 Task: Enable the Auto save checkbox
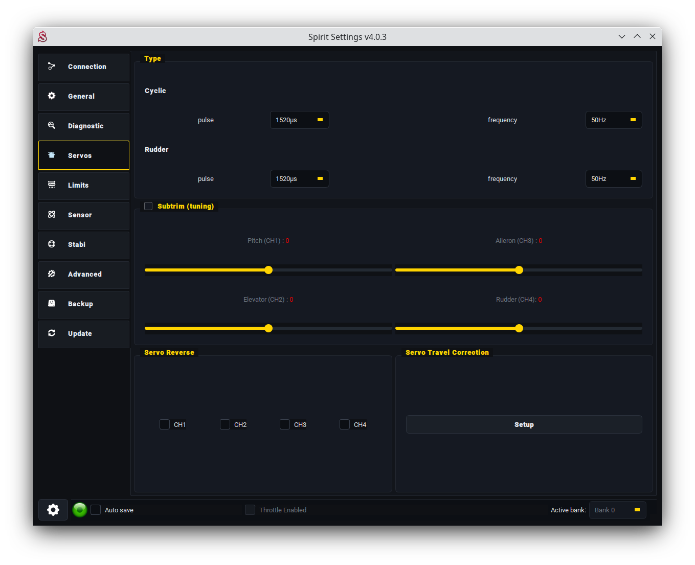96,510
